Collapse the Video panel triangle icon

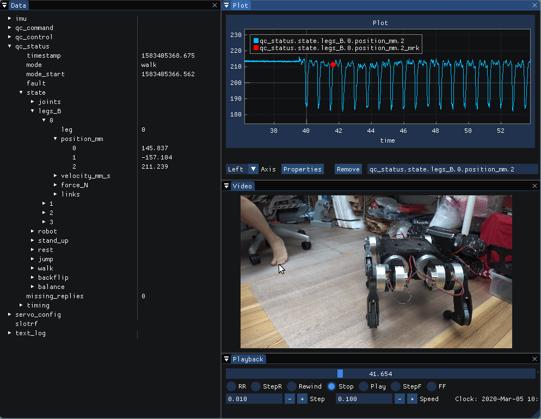[226, 186]
